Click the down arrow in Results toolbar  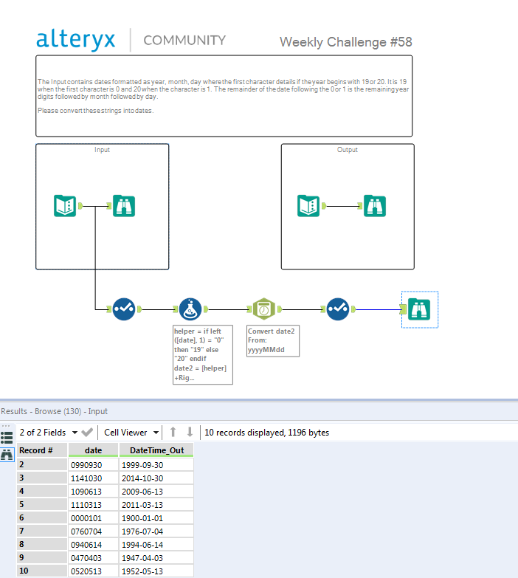tap(190, 432)
